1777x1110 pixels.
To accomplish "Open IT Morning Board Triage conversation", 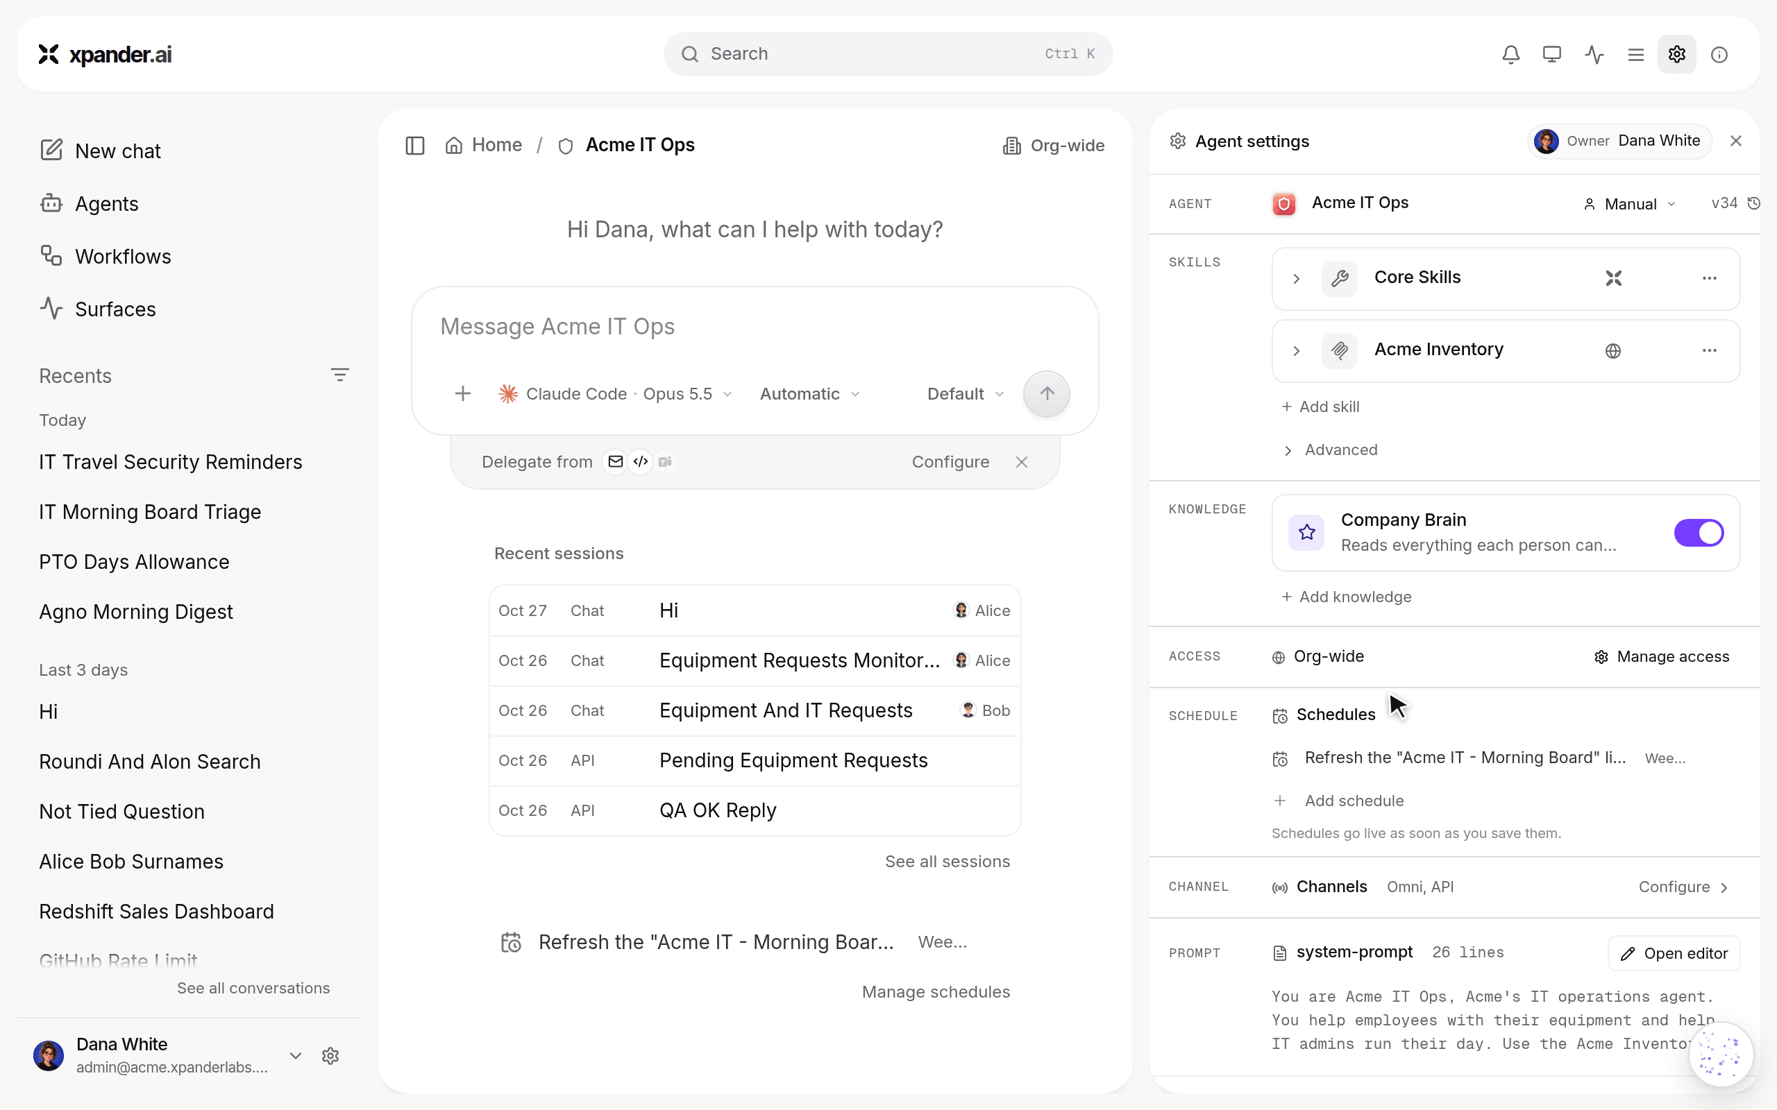I will click(150, 512).
